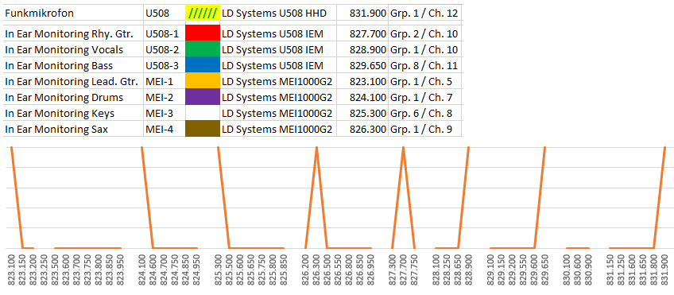Image resolution: width=674 pixels, height=295 pixels.
Task: Select the MEI-4 identifier cell
Action: pos(165,129)
